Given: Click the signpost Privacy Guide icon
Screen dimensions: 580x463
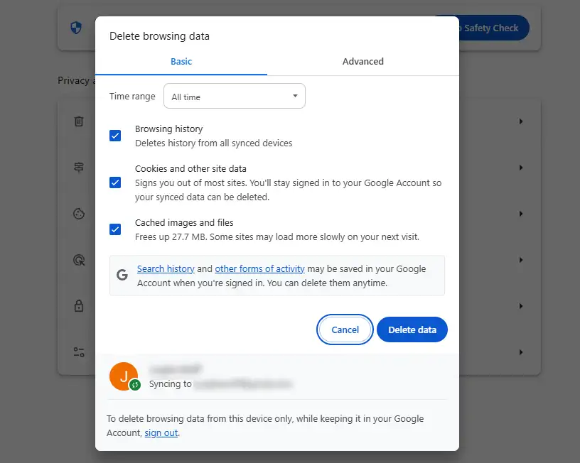Looking at the screenshot, I should (79, 168).
